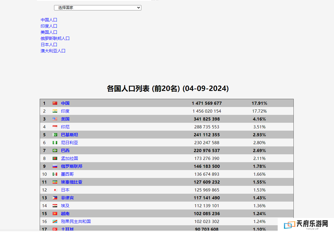Image resolution: width=334 pixels, height=232 pixels.
Task: Select the value 288 735 553
Action: [207, 127]
